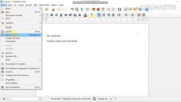Toggle the numbered list icon

pyautogui.click(x=132, y=15)
